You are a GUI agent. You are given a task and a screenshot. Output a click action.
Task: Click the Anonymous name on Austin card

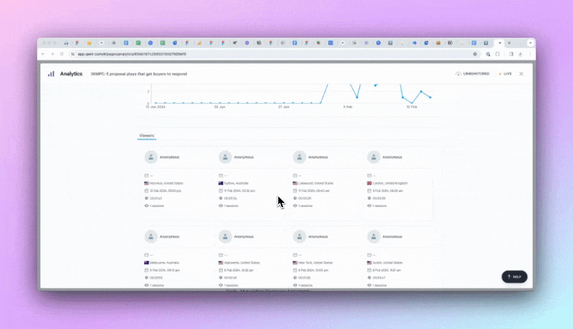392,236
